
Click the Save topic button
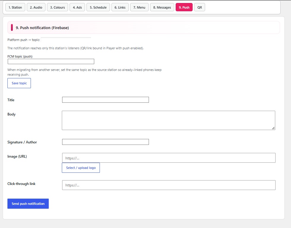(x=19, y=83)
